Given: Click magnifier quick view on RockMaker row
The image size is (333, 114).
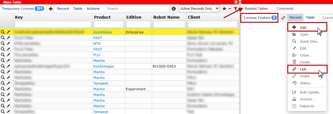Looking at the screenshot, I should click(3, 32).
